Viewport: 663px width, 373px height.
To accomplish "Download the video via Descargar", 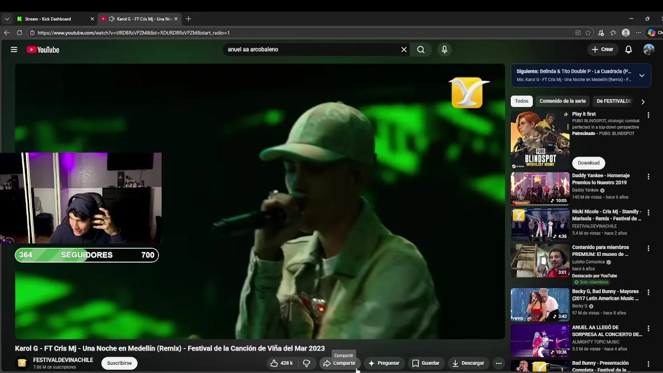I will pos(468,363).
